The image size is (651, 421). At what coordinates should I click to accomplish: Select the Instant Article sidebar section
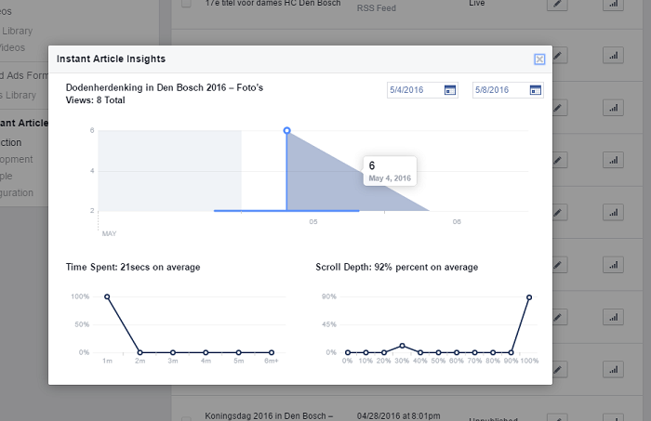pyautogui.click(x=23, y=123)
